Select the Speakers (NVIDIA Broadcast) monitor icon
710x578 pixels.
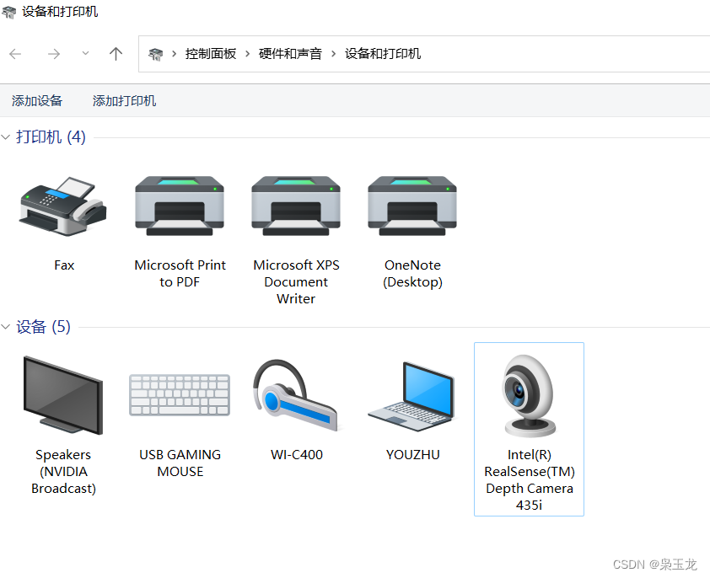point(63,396)
